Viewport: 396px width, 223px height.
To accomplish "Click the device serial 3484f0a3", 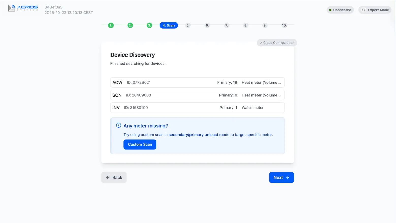I will pos(54,7).
